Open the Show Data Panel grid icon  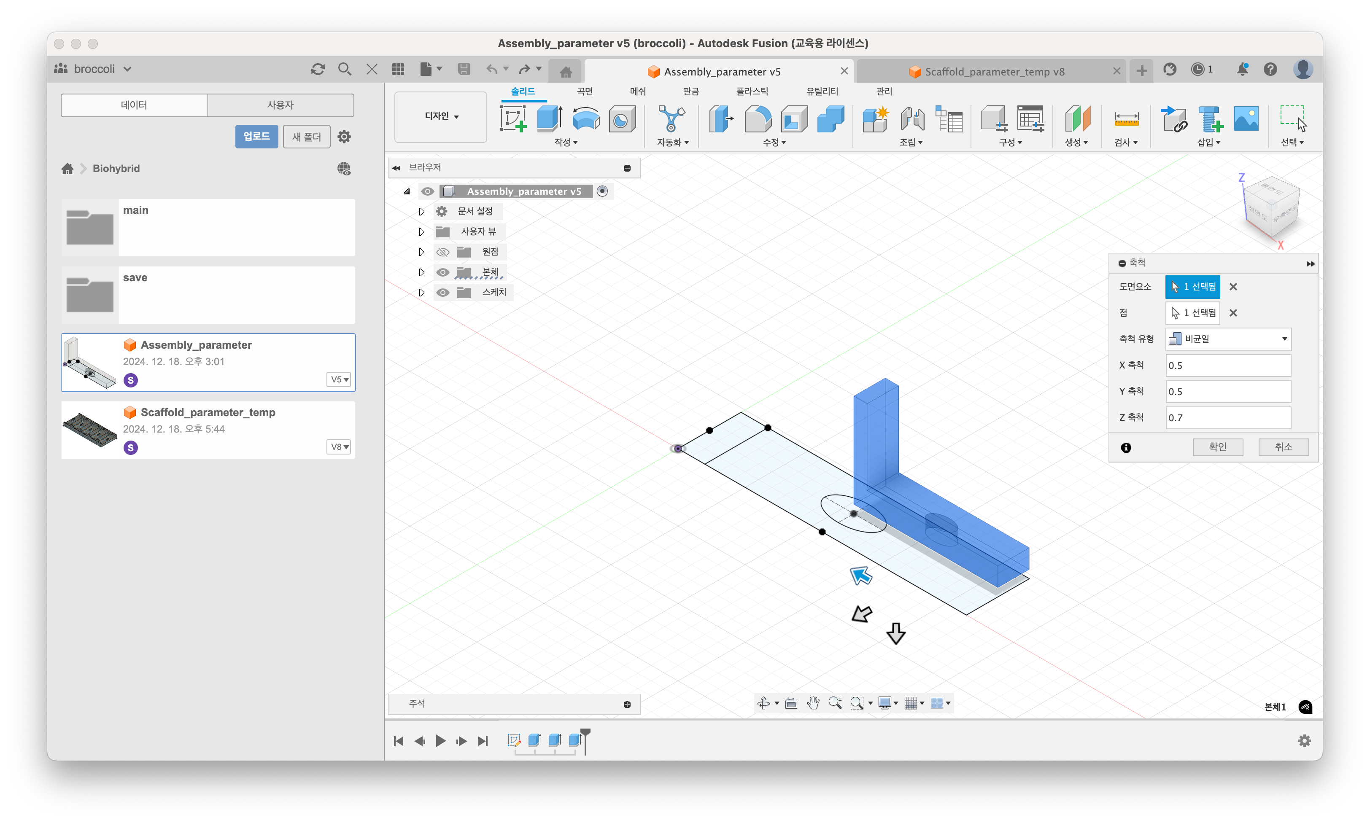click(x=398, y=69)
